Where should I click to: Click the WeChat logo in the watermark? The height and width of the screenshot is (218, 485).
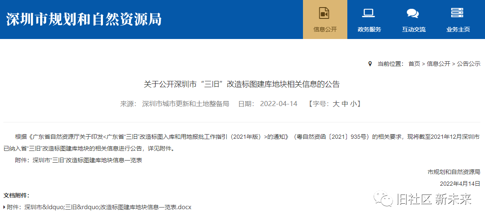[x=383, y=198]
